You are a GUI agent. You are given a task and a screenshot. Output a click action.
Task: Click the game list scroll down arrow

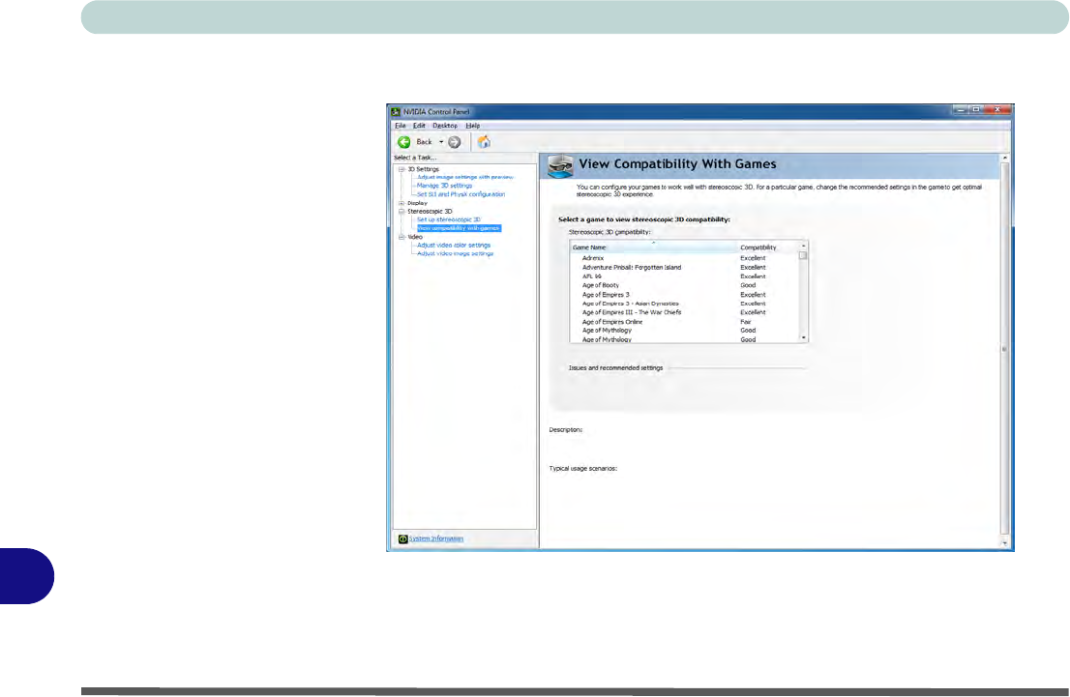click(802, 337)
